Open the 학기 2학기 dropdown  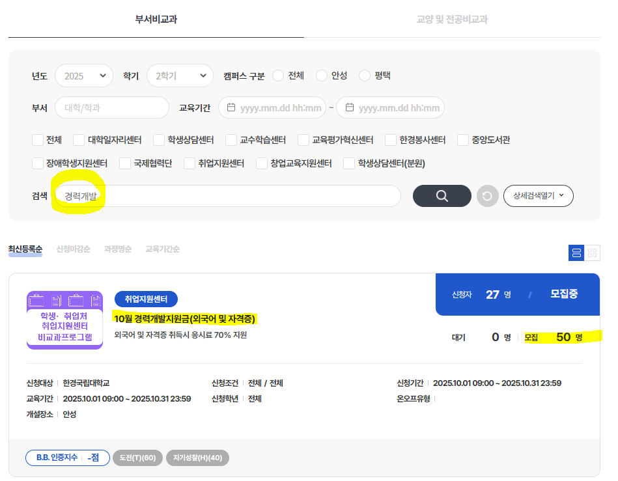click(x=180, y=76)
